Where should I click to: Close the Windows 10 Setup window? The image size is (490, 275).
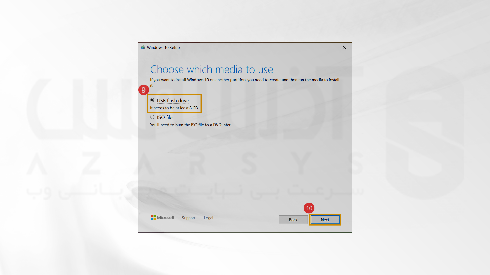[344, 47]
